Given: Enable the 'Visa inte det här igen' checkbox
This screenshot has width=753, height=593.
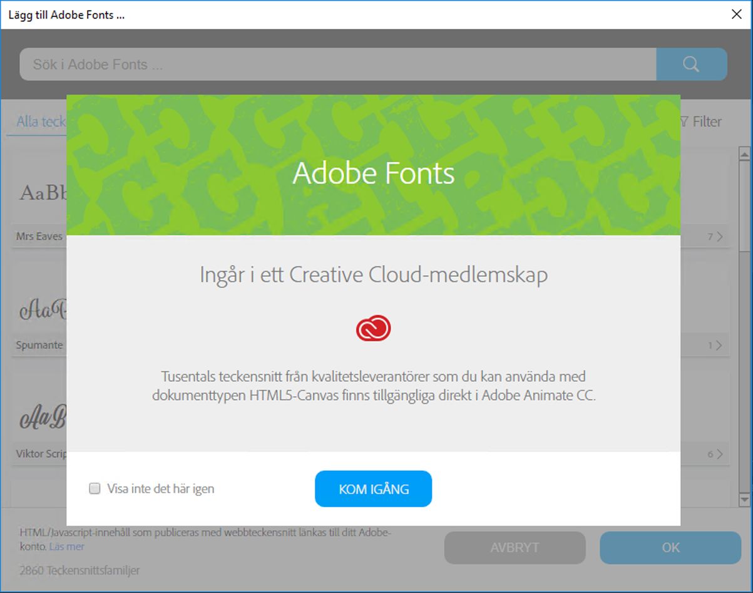Looking at the screenshot, I should pyautogui.click(x=95, y=488).
